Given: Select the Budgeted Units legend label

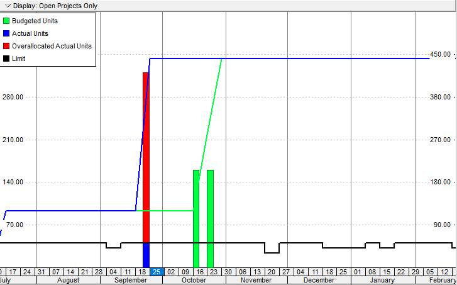Looking at the screenshot, I should pos(35,21).
